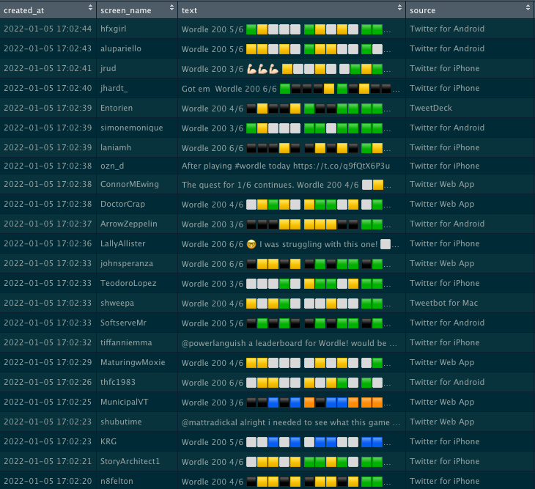Click timestamp 2022-01-05 17:02:25
The width and height of the screenshot is (535, 489).
pos(48,402)
